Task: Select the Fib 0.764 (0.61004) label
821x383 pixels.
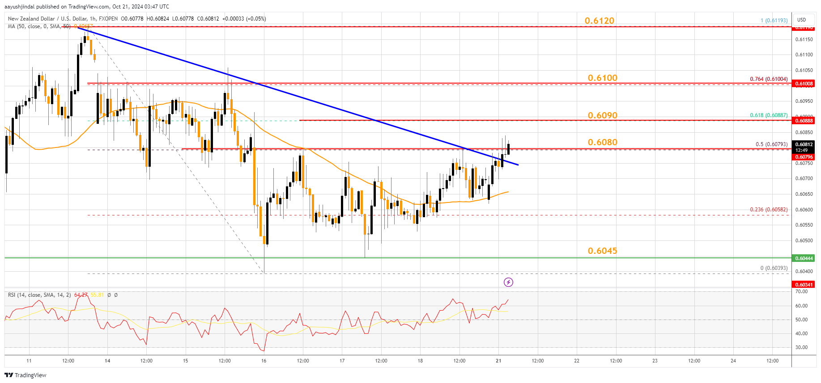Action: click(769, 79)
